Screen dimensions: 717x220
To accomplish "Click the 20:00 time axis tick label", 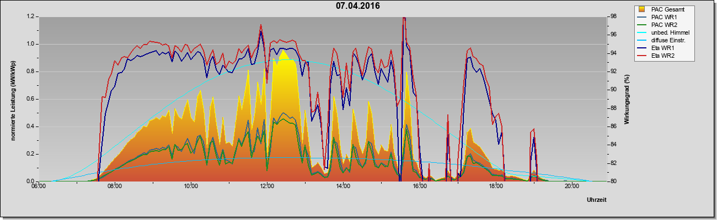I will click(x=572, y=186).
